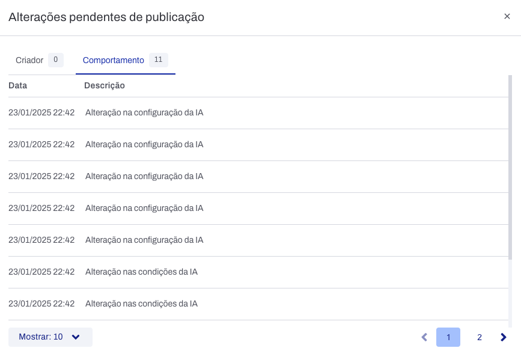Image resolution: width=521 pixels, height=360 pixels.
Task: Switch to the Criador tab
Action: tap(29, 60)
